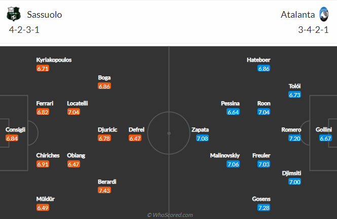Select player Kyriakopoulos on the pitch
This screenshot has height=219, width=337.
(x=54, y=60)
